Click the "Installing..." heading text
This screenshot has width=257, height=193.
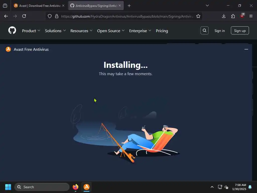[x=125, y=65]
